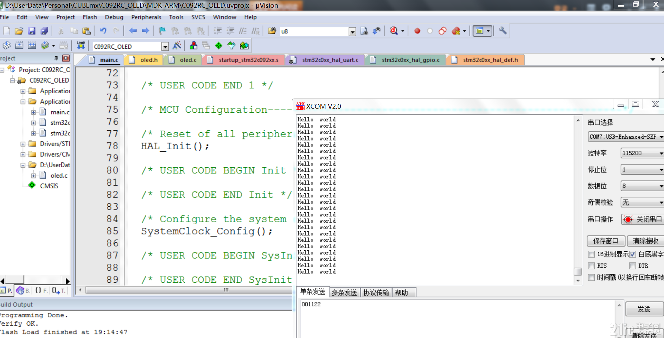Switch to the Books tab in project panel

(23, 290)
